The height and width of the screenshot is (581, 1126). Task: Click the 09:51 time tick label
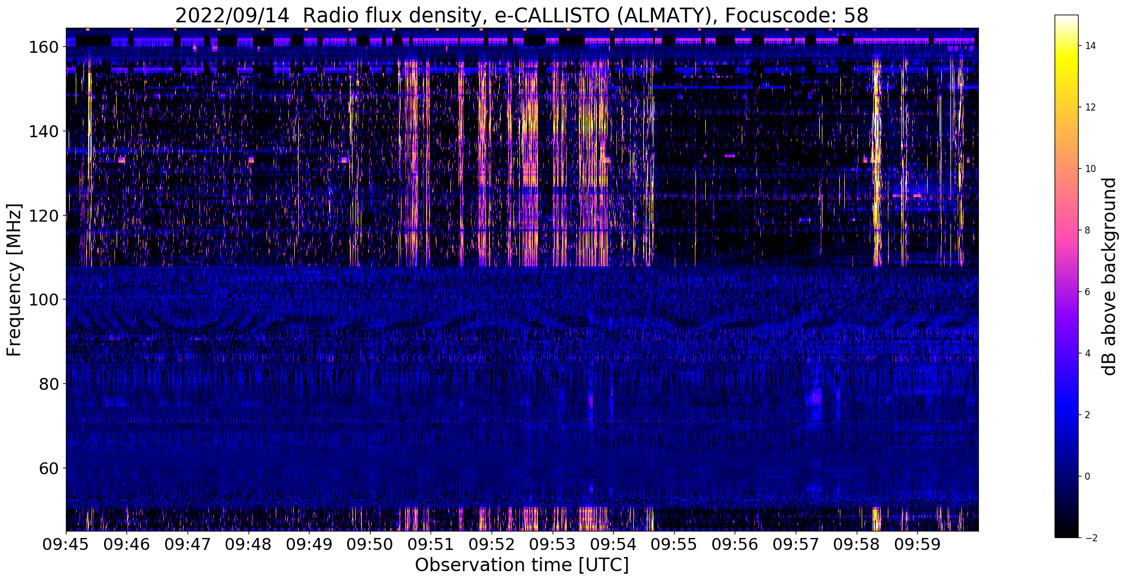click(x=431, y=544)
